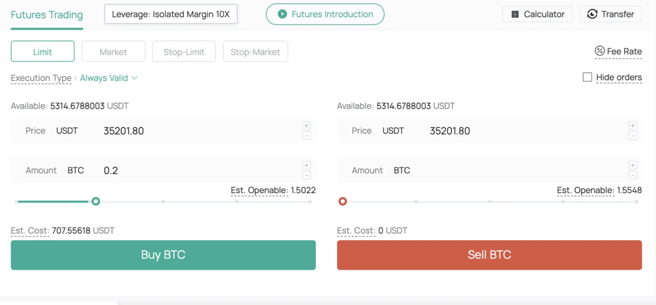Click the Buy BTC button
This screenshot has width=656, height=305.
point(163,255)
